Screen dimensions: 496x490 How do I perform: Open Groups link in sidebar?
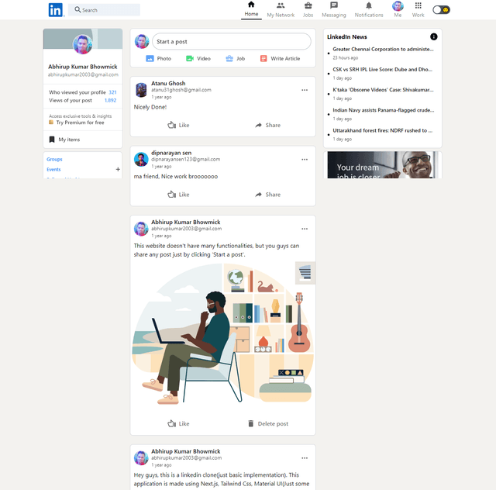pos(54,159)
